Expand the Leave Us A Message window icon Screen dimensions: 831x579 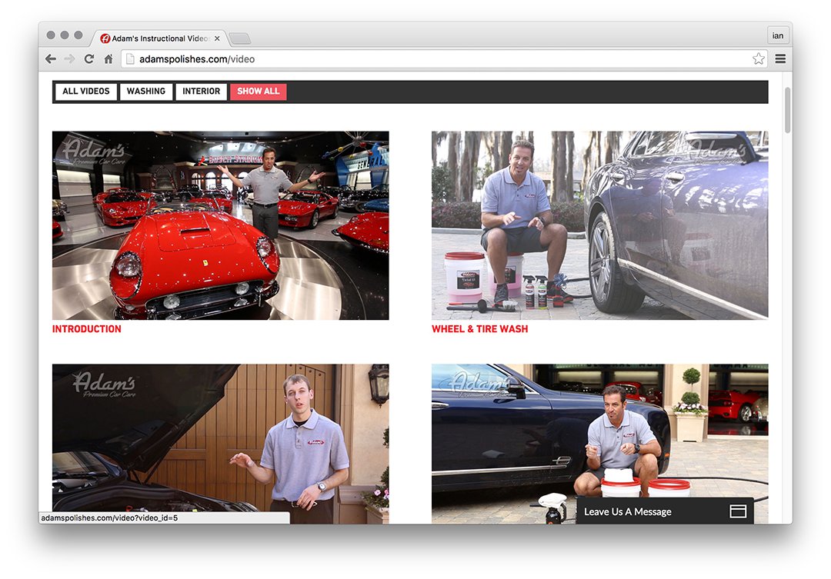pos(737,511)
